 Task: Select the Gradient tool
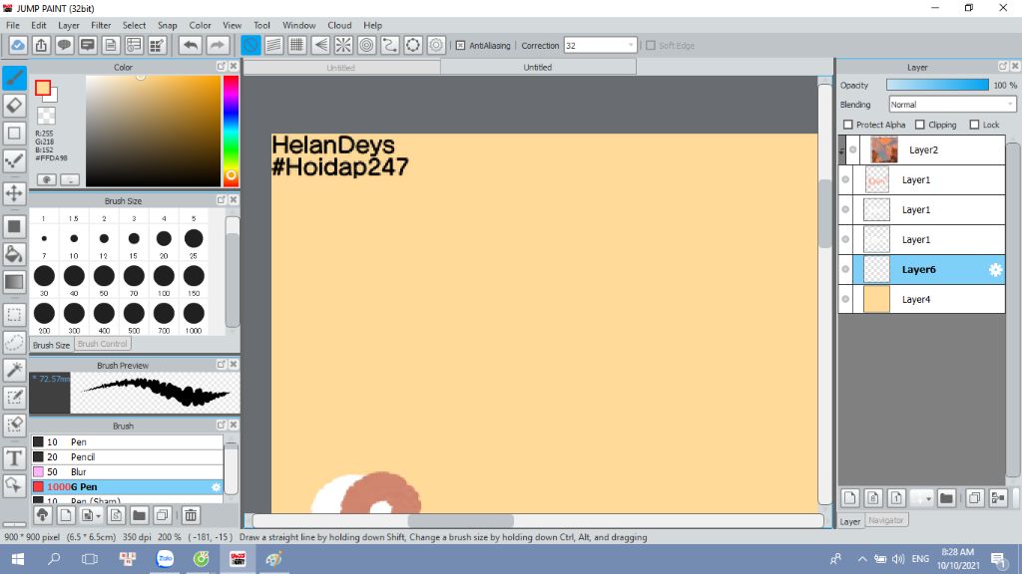(x=14, y=282)
